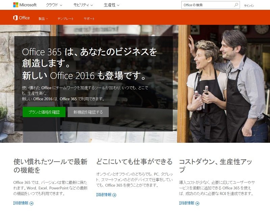Open 詳細情報 link under 使い慣れたツール section
270x224 pixels.
click(x=21, y=203)
